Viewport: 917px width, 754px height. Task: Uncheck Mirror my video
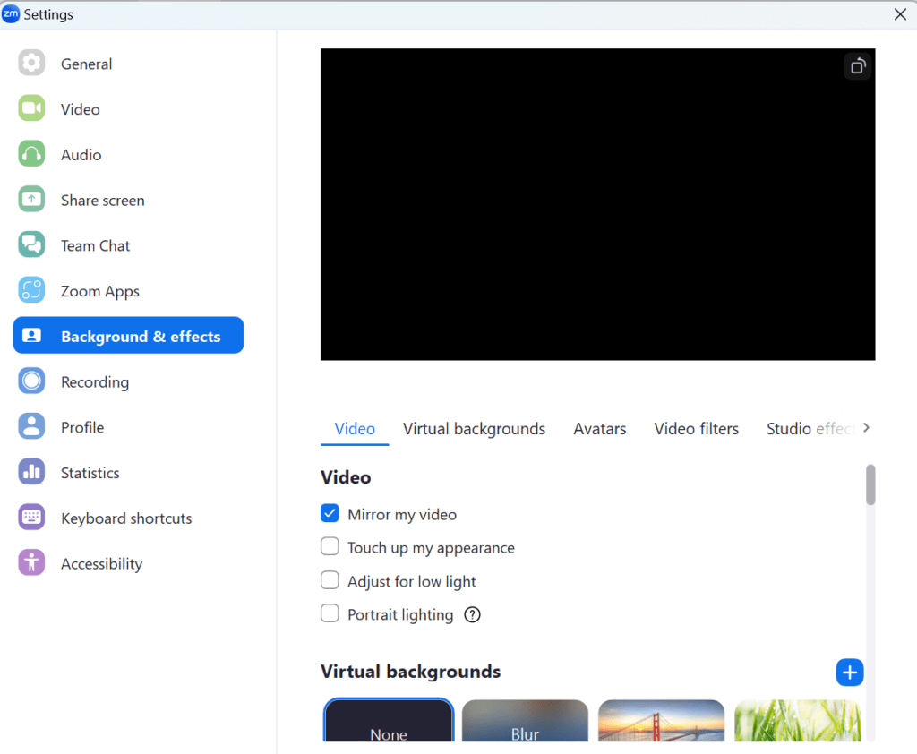point(330,514)
